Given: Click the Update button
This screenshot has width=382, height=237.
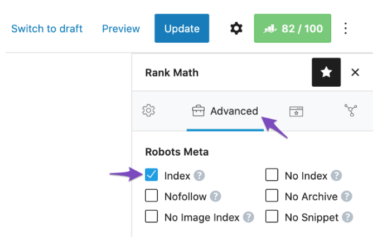Looking at the screenshot, I should tap(182, 28).
